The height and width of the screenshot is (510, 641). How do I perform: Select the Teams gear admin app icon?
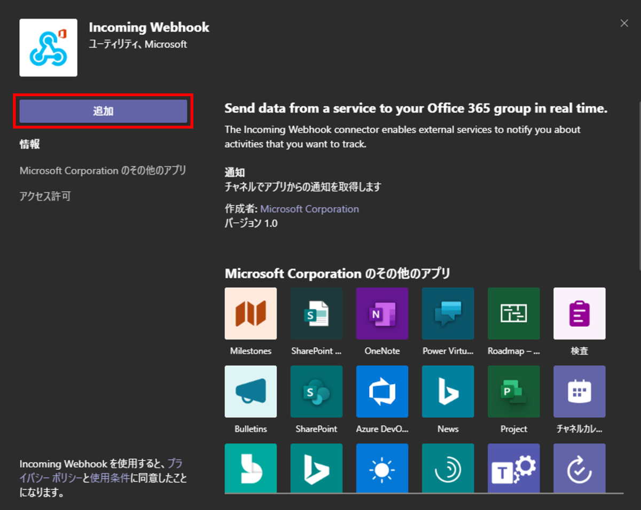pos(514,468)
